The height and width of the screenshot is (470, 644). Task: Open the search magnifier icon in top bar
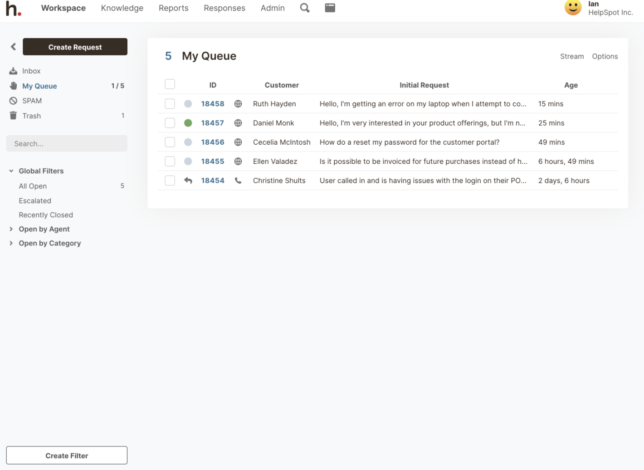(x=305, y=8)
